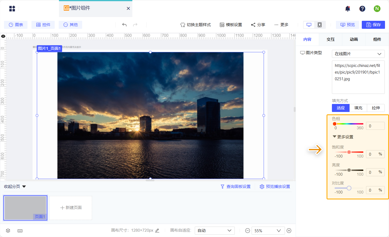The height and width of the screenshot is (237, 389).
Task: Open the 55% zoom level dropdown
Action: (x=268, y=231)
